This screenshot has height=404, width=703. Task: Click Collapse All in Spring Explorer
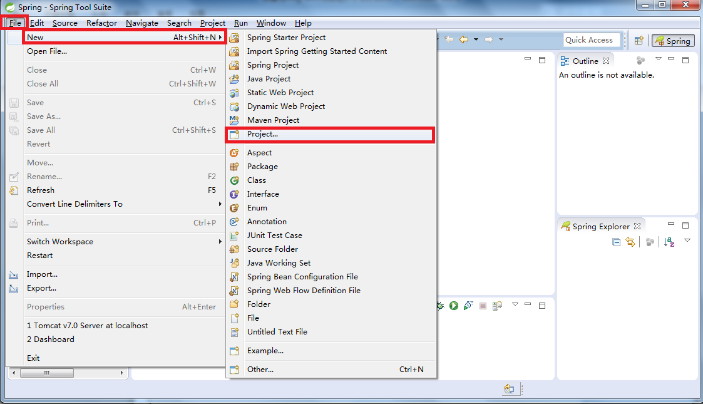point(617,242)
